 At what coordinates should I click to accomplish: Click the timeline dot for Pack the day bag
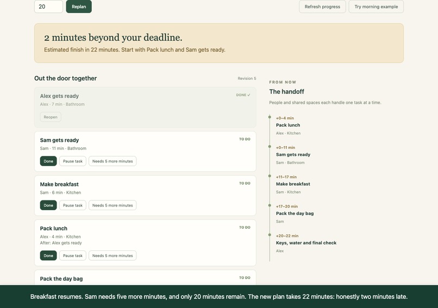click(270, 205)
